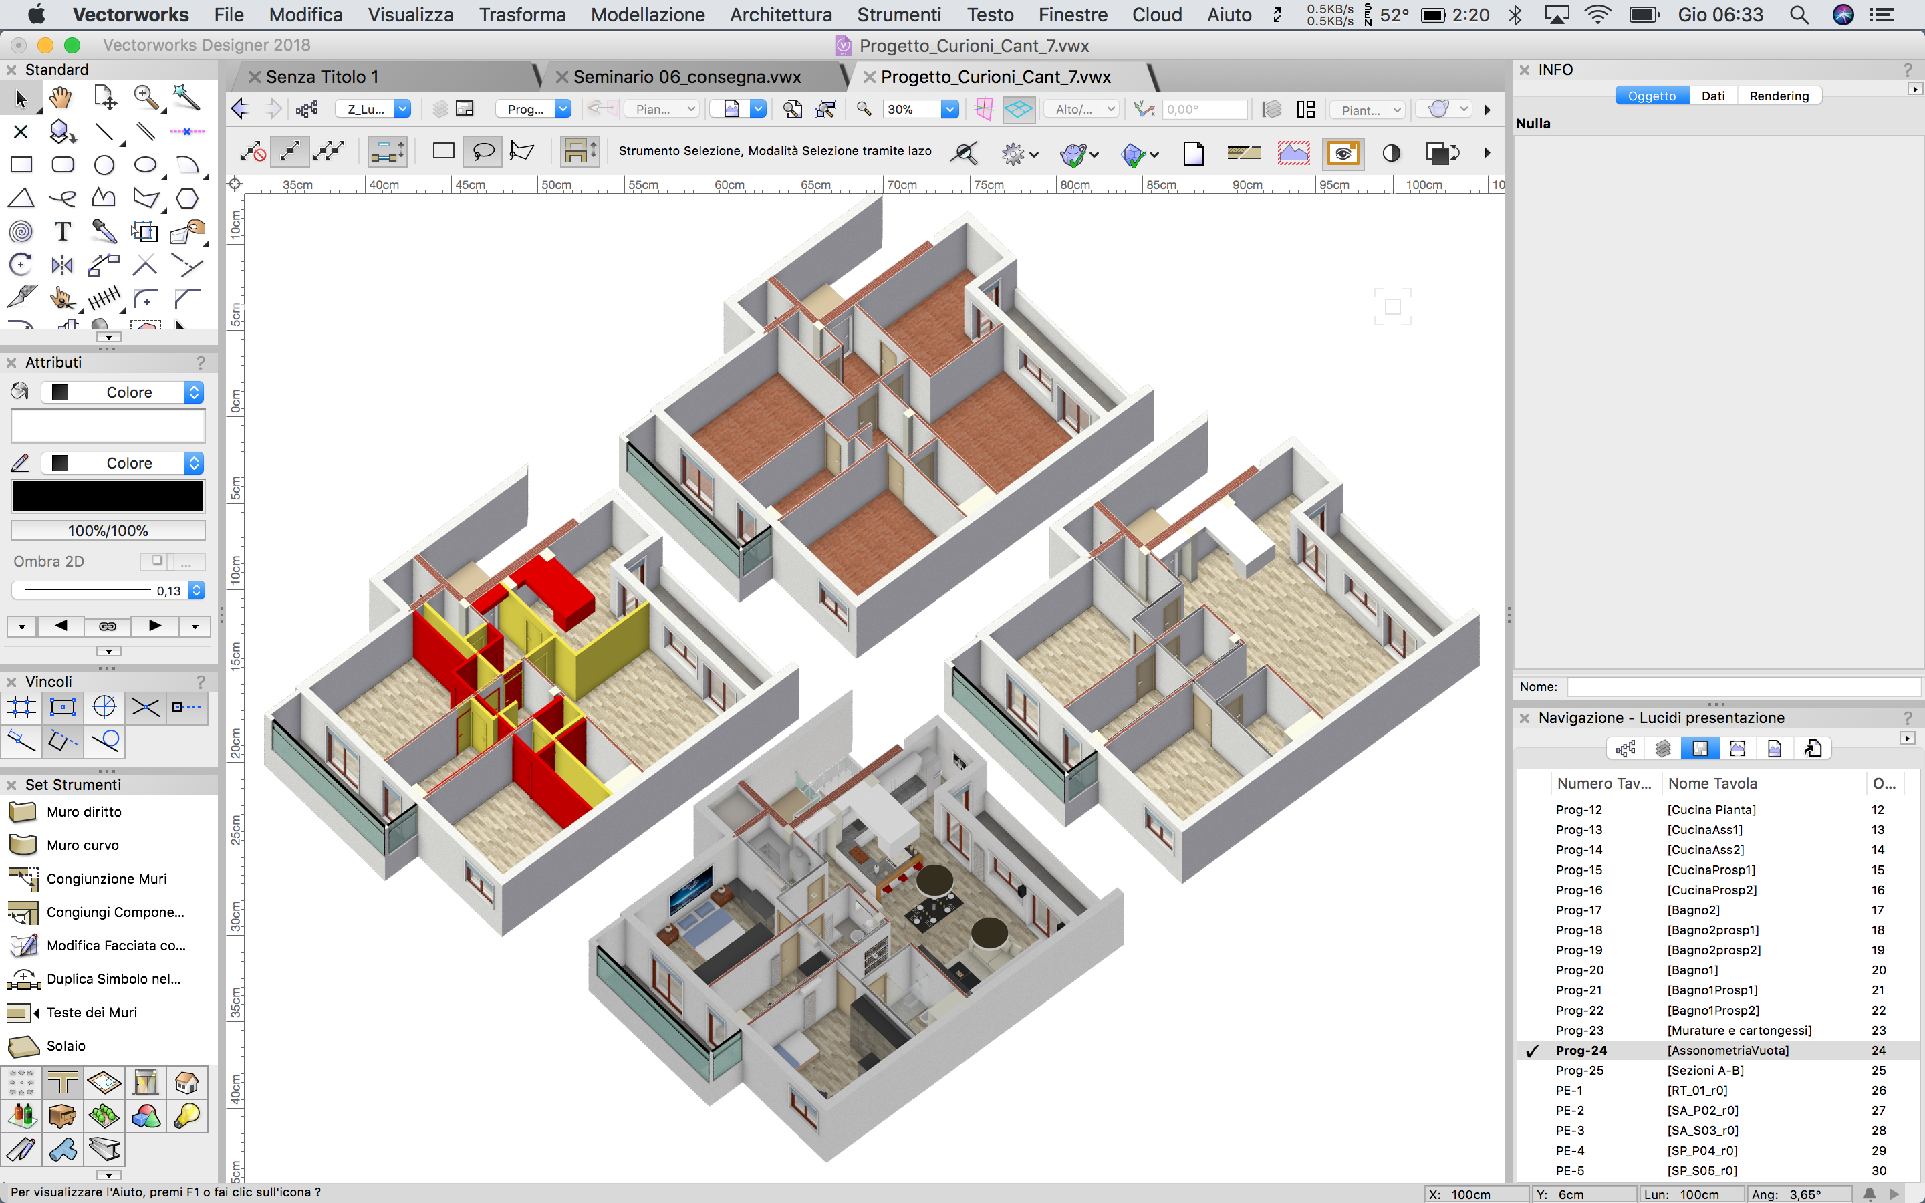Toggle the Ombra 2D checkbox

156,561
